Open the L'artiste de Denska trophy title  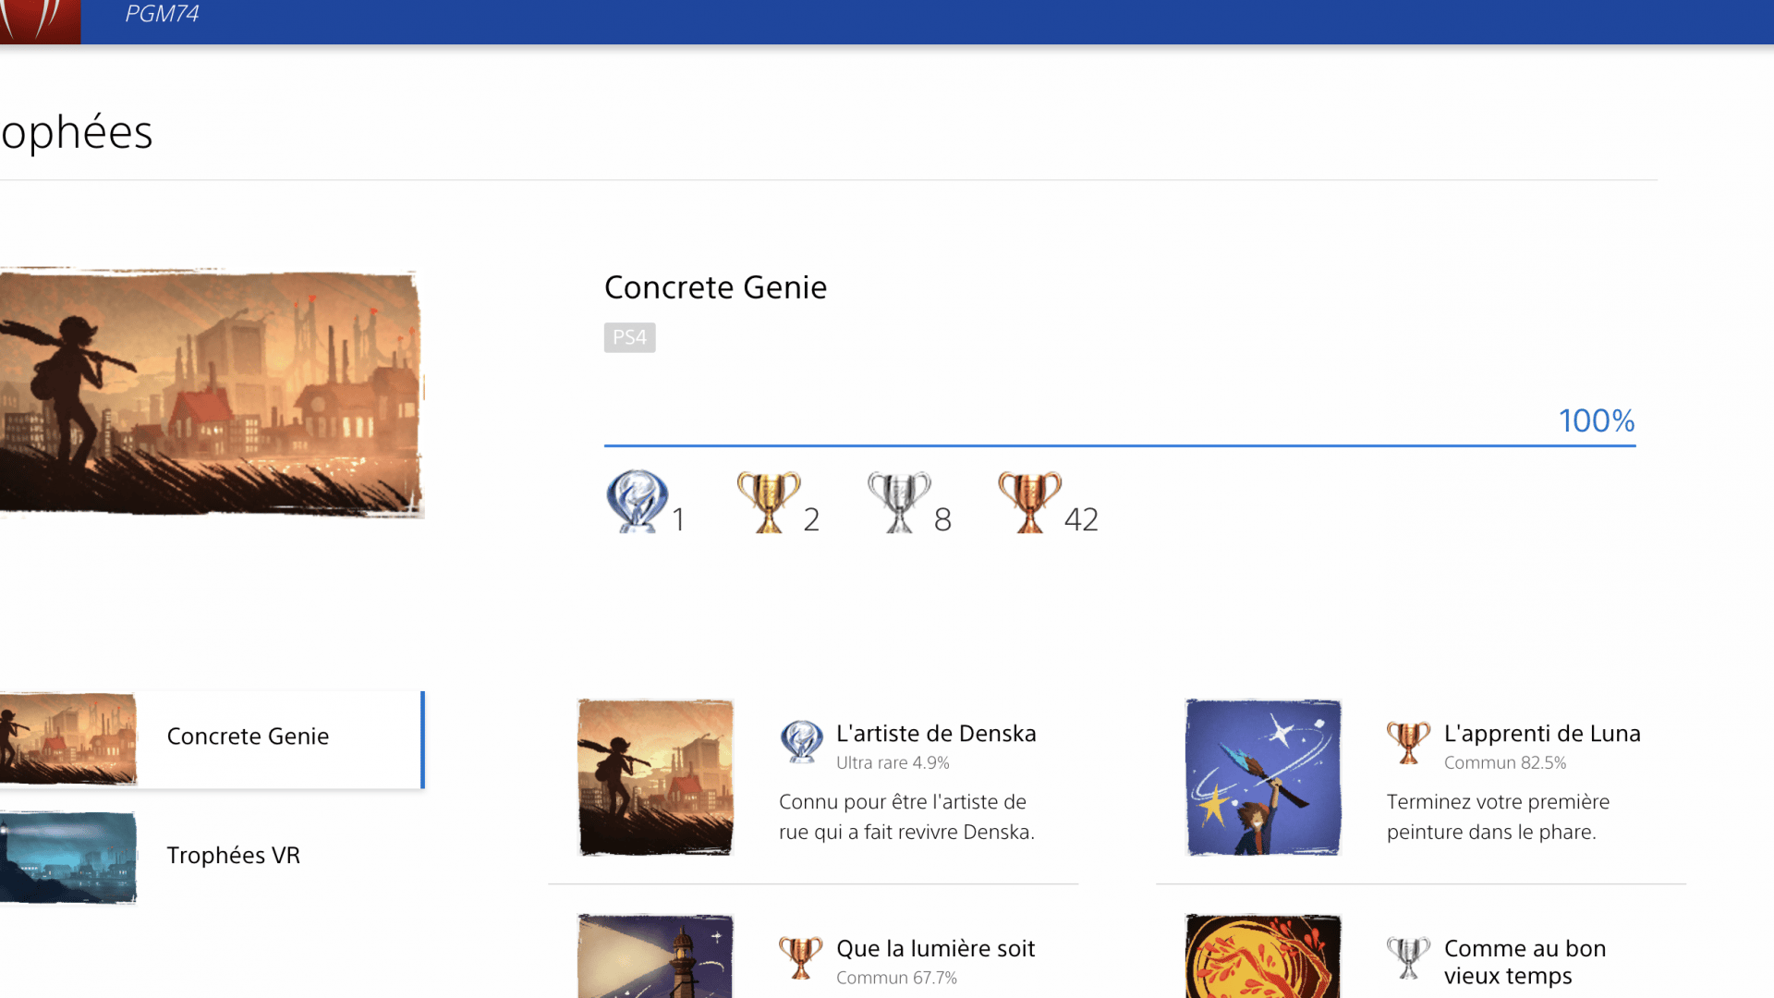[936, 734]
